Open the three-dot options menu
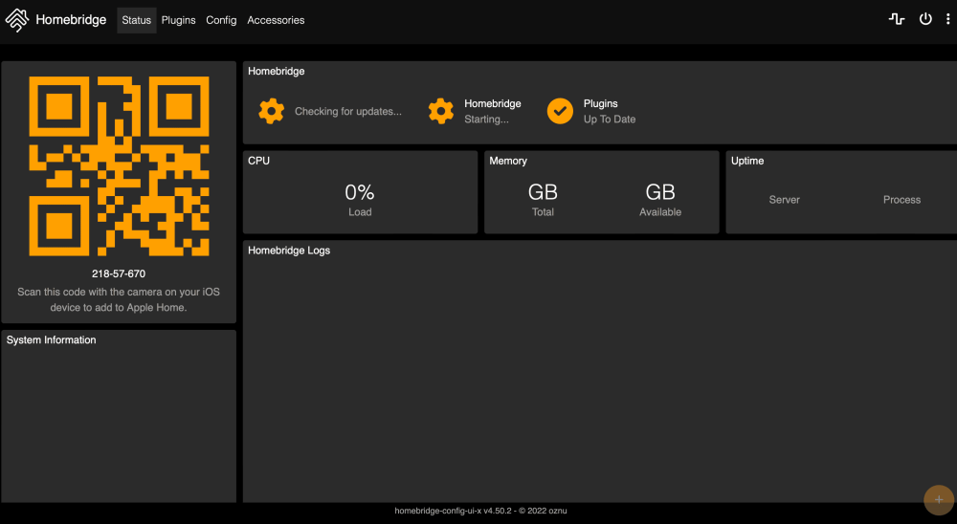 [x=946, y=19]
